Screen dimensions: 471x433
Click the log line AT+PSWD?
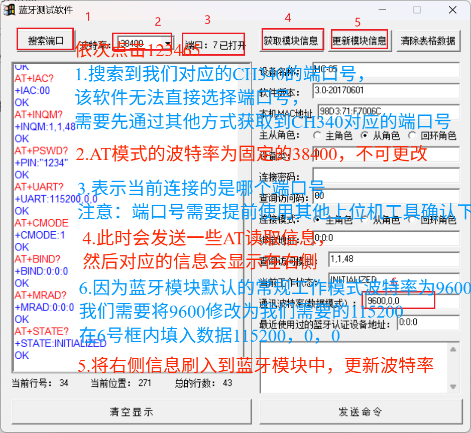(41, 151)
